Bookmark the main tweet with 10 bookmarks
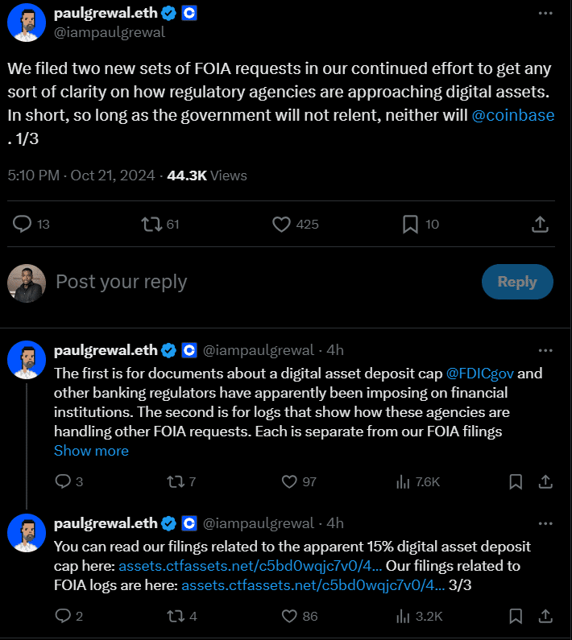 click(x=410, y=224)
